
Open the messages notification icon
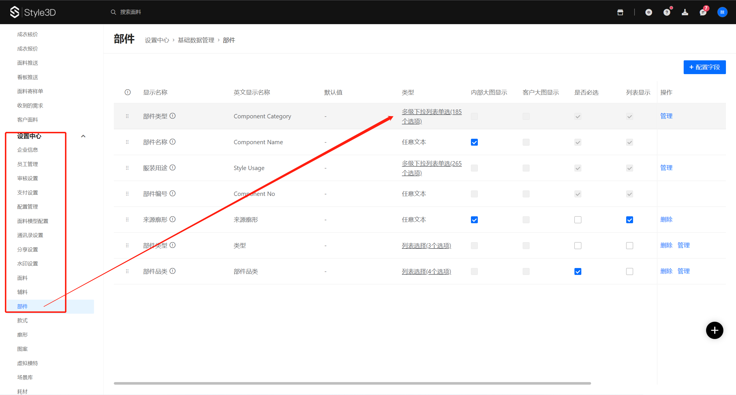coord(703,12)
